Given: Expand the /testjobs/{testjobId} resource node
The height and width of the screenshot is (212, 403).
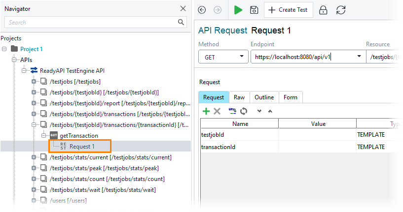Looking at the screenshot, I should coord(34,92).
